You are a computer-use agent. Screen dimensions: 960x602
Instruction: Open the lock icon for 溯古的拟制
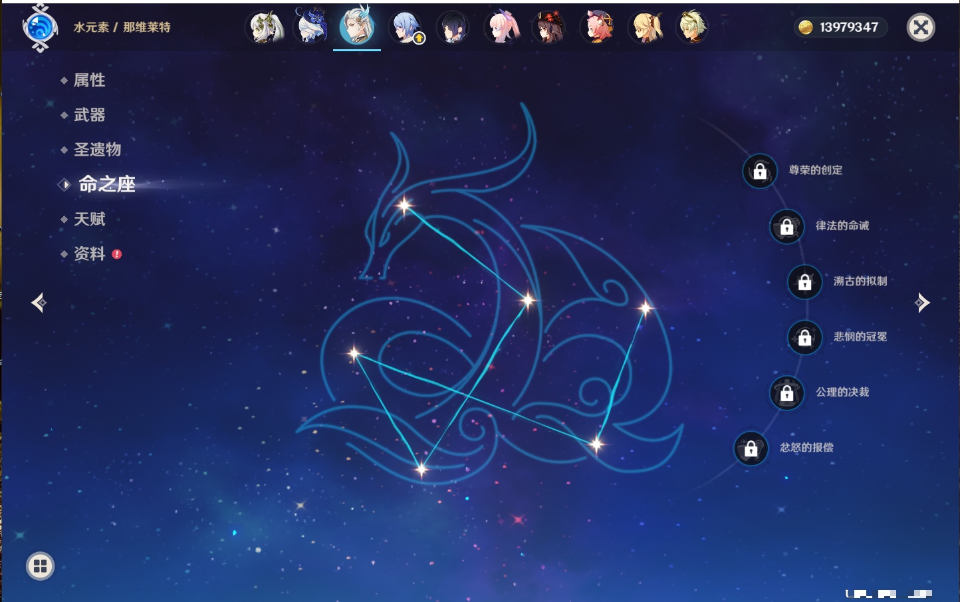tap(805, 282)
